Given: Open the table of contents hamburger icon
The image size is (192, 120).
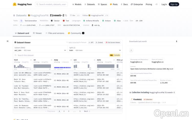Looking at the screenshot, I should [7, 41].
